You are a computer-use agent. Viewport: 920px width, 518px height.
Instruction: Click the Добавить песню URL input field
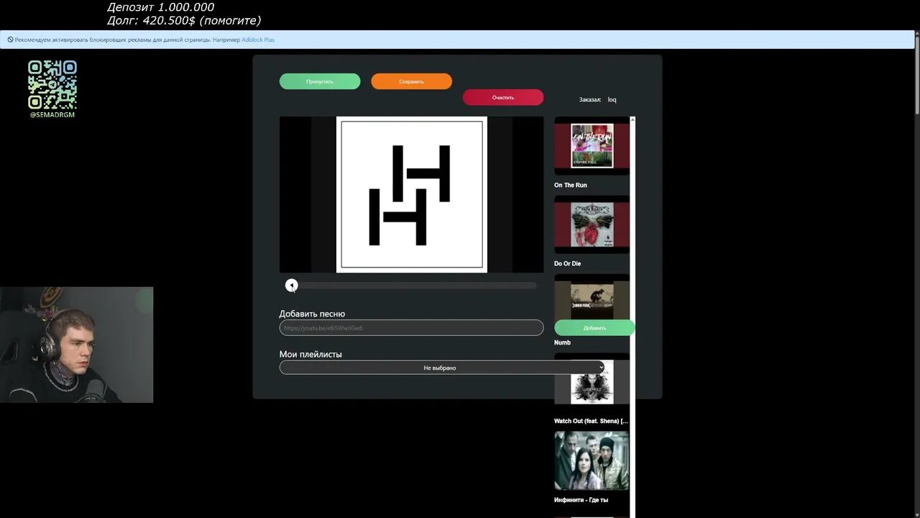click(411, 327)
